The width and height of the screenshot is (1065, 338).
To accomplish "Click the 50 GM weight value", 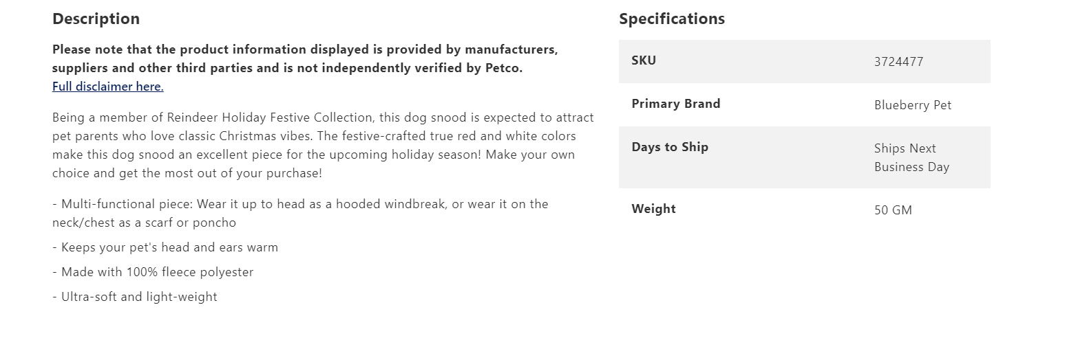I will 893,210.
